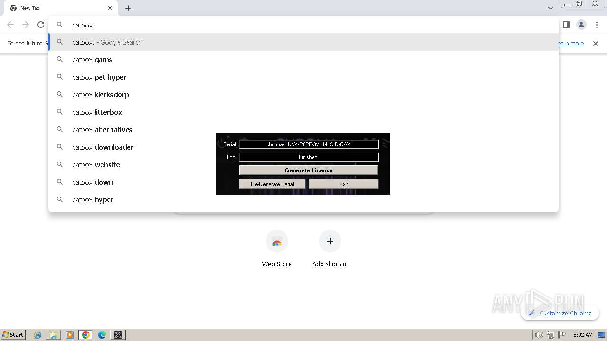Viewport: 607px width, 341px height.
Task: Select 'catbox. - Google Search' suggestion
Action: [x=303, y=42]
